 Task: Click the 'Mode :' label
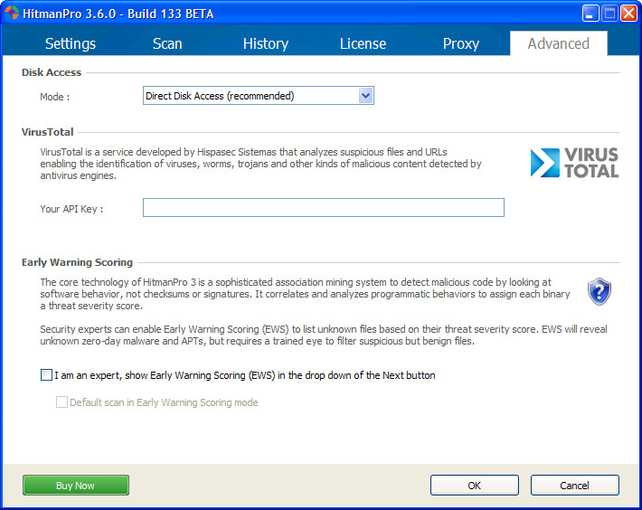[x=55, y=97]
